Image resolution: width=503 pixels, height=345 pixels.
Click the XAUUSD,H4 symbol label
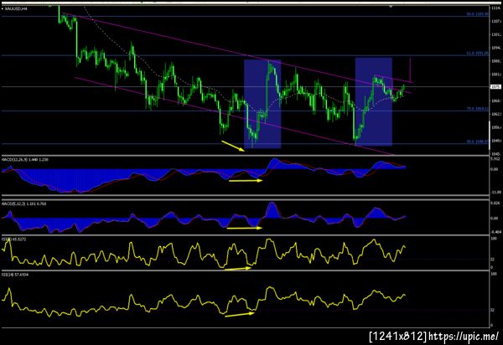pos(16,8)
